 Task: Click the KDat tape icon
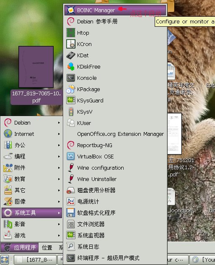tap(71, 55)
